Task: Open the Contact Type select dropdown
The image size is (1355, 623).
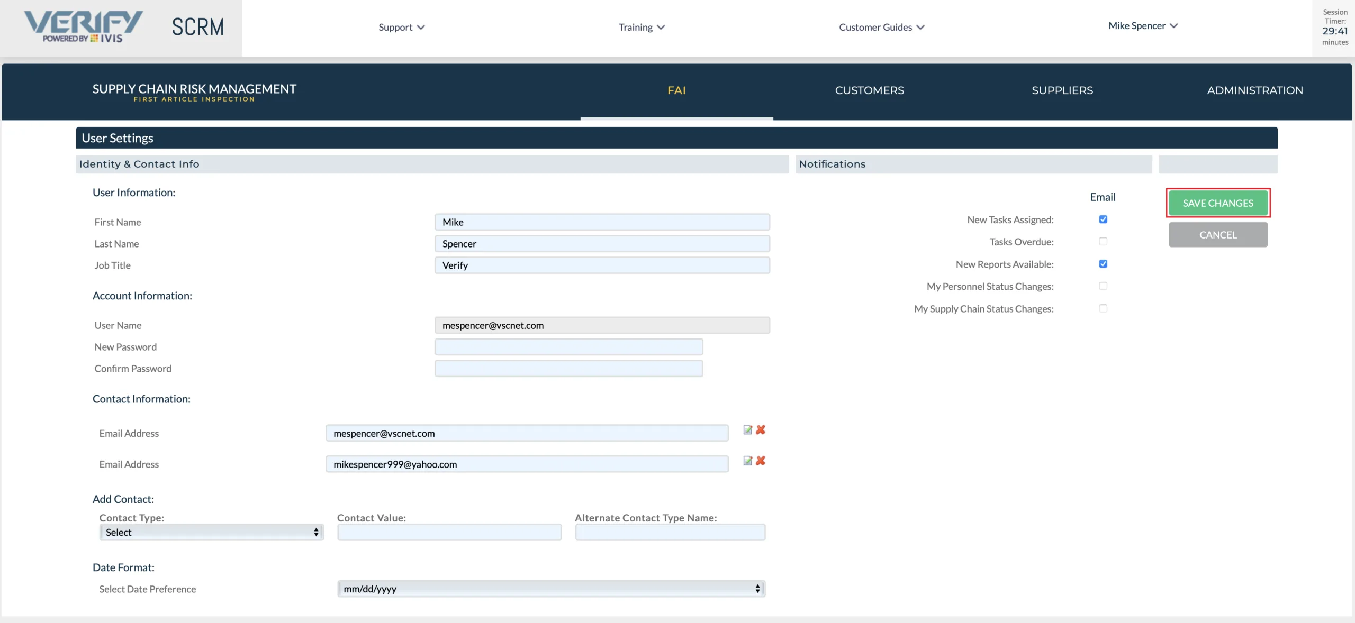Action: click(x=212, y=532)
